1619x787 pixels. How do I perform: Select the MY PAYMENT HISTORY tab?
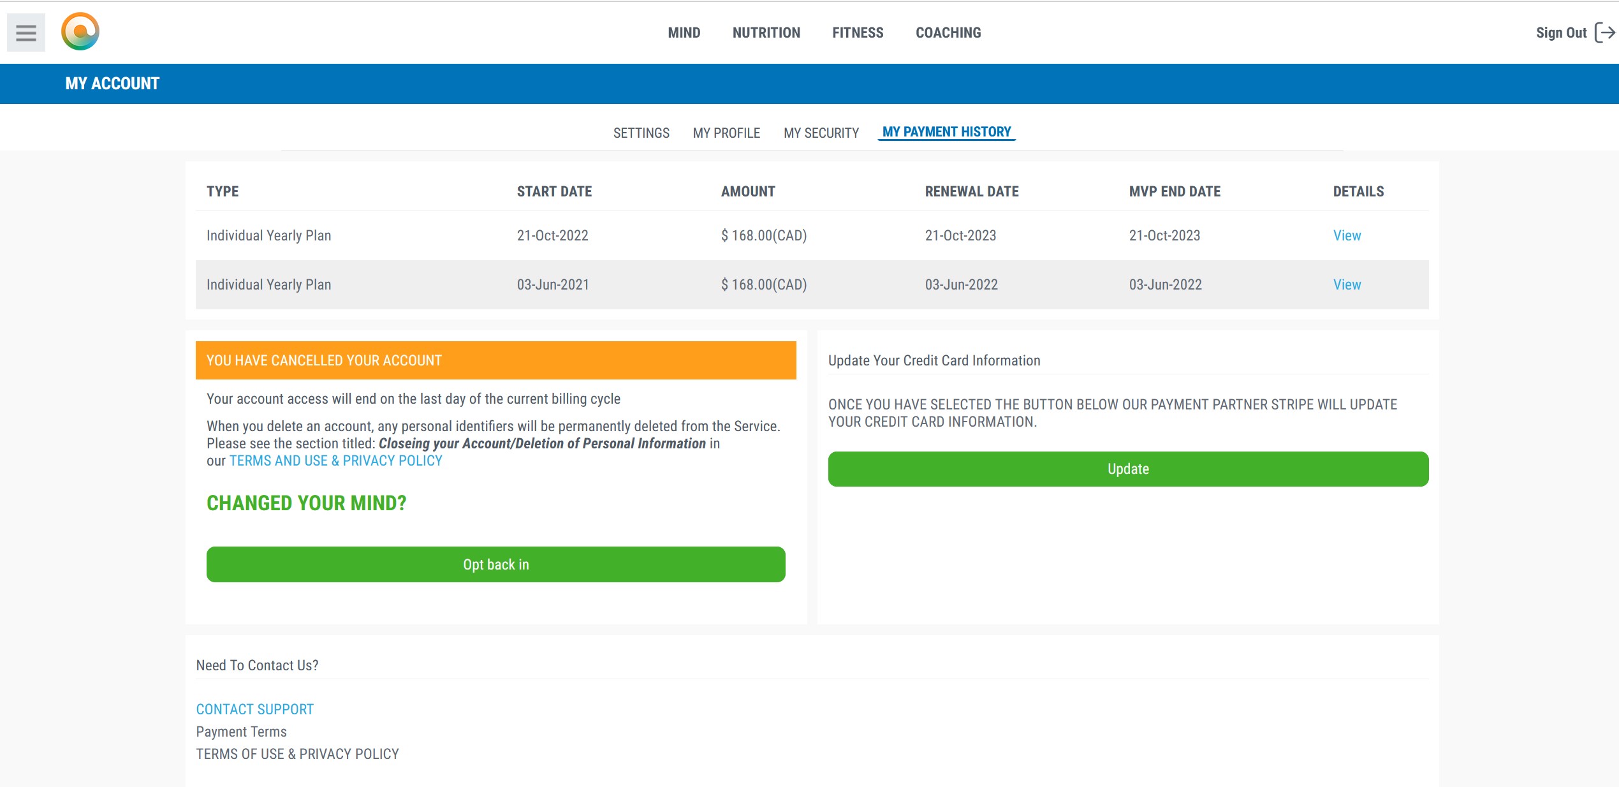coord(946,132)
